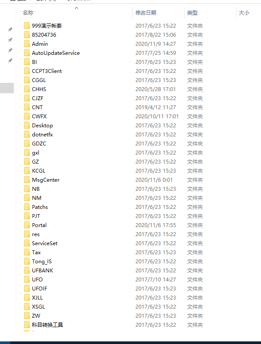
Task: Select the 85204736 folder name
Action: click(x=44, y=35)
